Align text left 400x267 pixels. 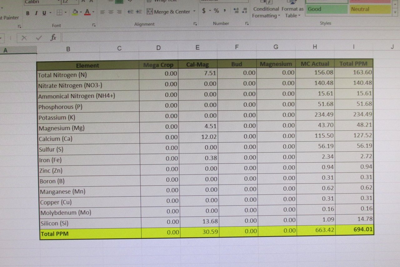click(102, 12)
